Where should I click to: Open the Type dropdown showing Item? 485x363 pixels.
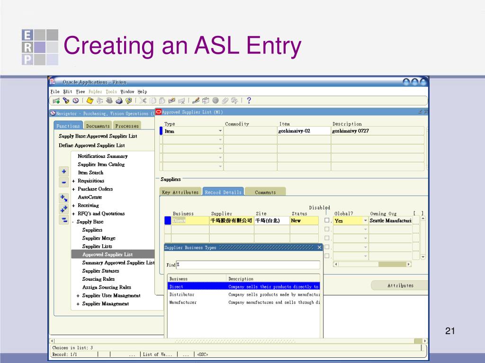point(220,131)
